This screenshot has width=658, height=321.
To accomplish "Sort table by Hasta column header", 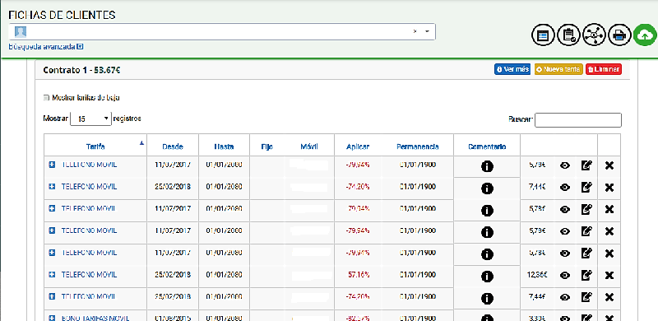I will pos(224,147).
